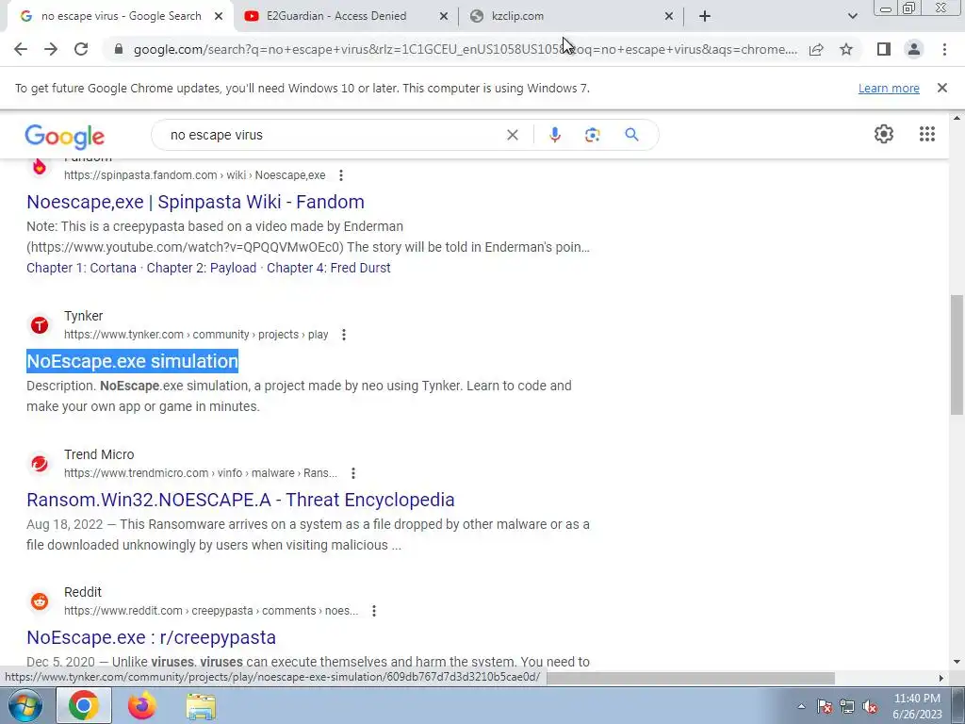Open the Google apps grid

coord(927,134)
